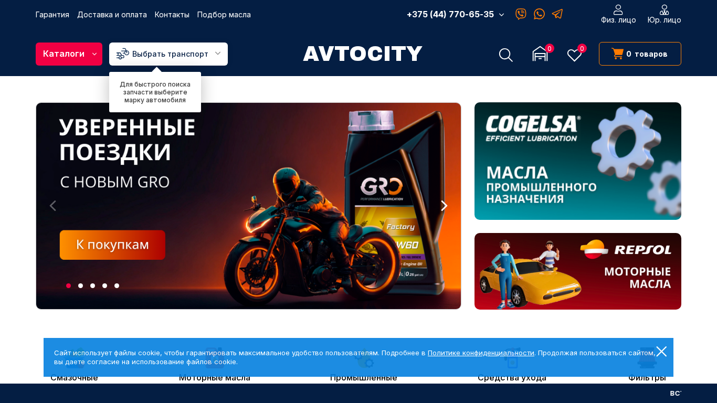Select the third carousel dot
This screenshot has height=403, width=717.
point(92,285)
